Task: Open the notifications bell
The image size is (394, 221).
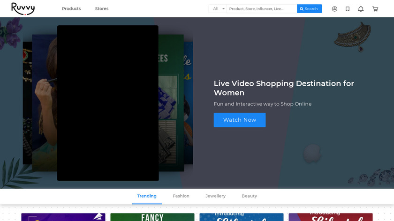Action: (361, 9)
